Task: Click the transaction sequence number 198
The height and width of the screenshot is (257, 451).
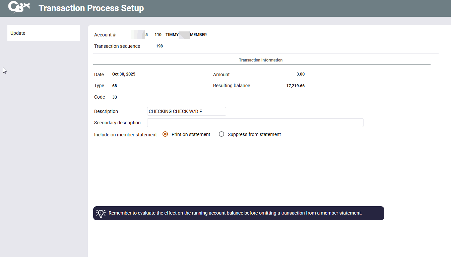Action: click(x=159, y=46)
